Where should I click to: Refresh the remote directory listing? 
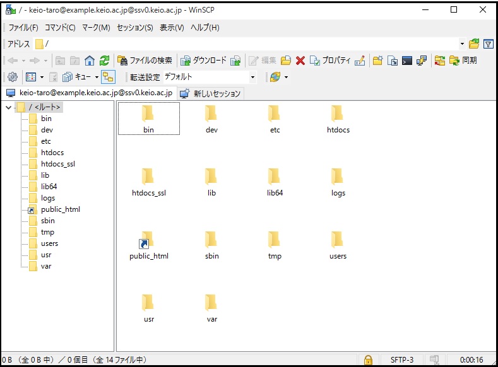click(x=104, y=61)
